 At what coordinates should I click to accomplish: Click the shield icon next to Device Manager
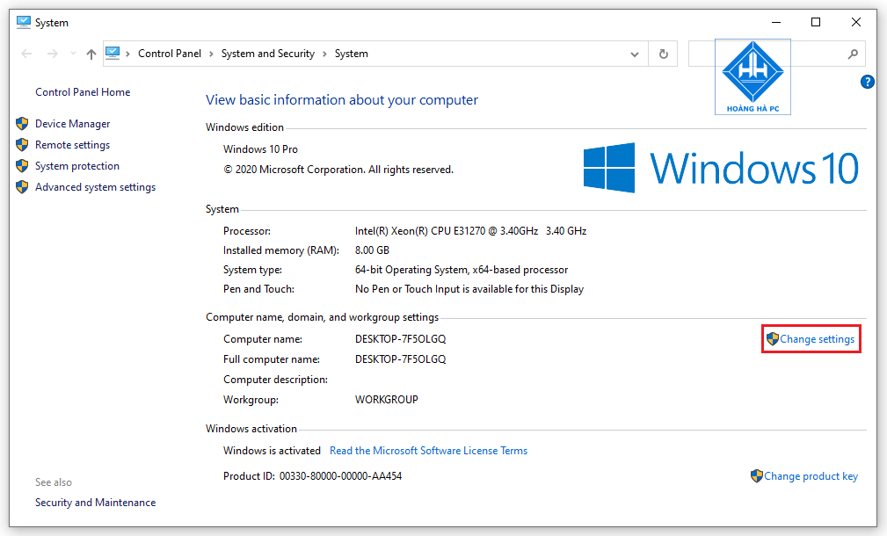coord(21,123)
